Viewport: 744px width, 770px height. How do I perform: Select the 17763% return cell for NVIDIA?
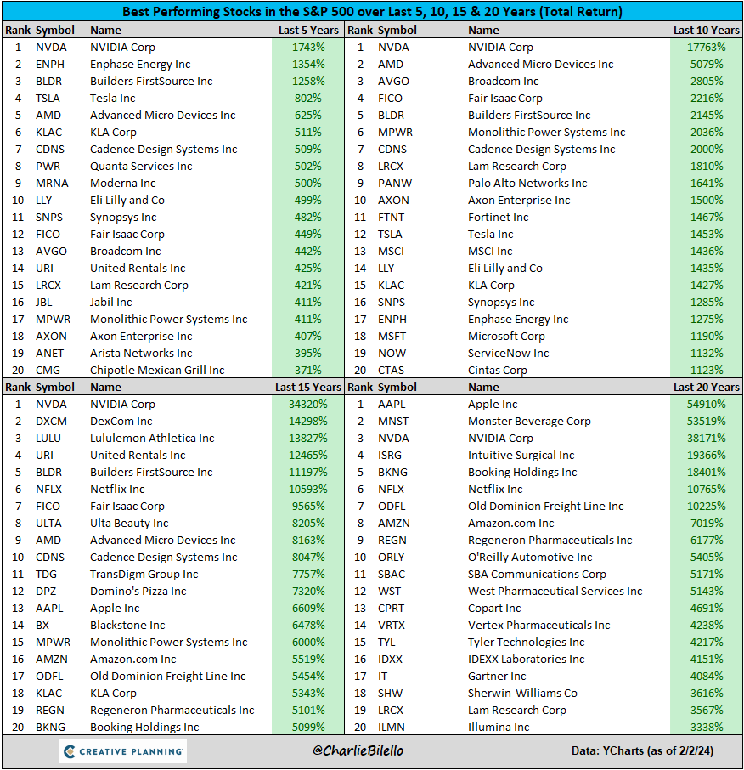(x=706, y=48)
